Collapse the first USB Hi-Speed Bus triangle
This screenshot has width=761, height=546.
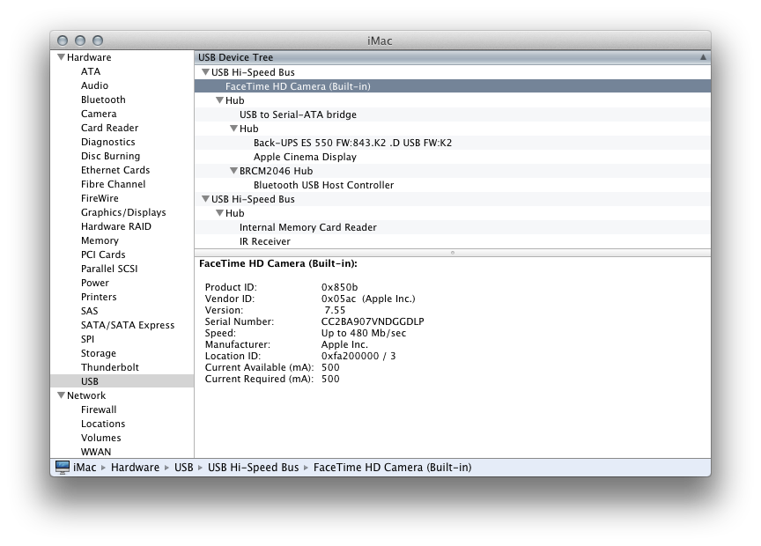(x=206, y=72)
